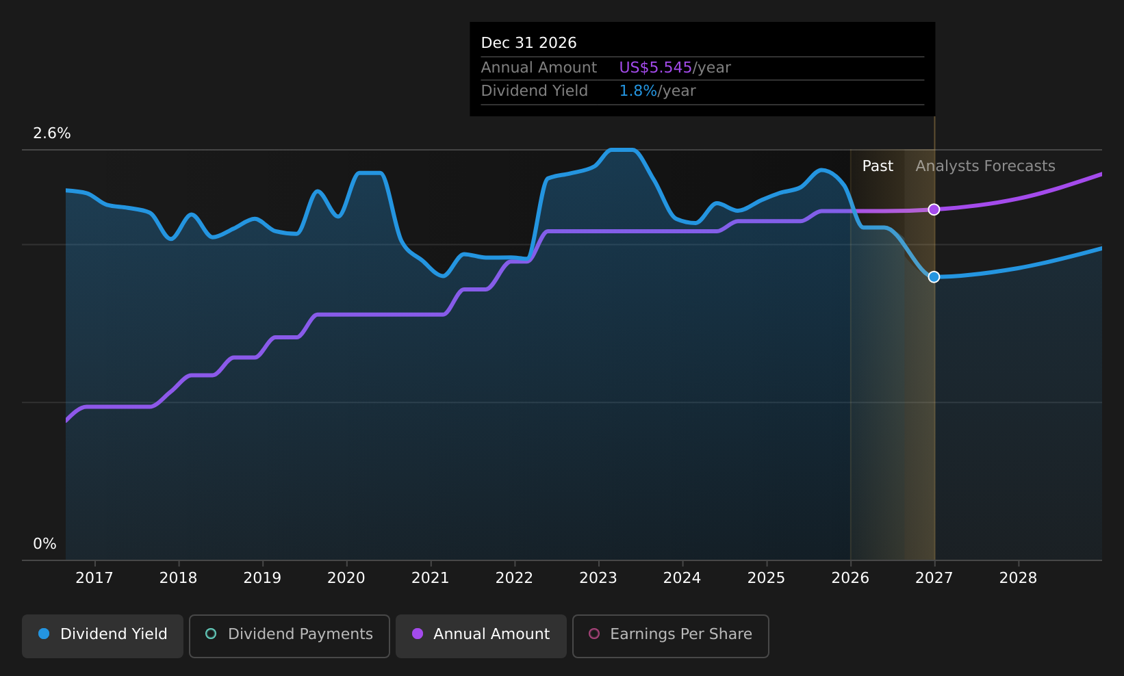Click the Past region label
Image resolution: width=1124 pixels, height=676 pixels.
pyautogui.click(x=878, y=166)
